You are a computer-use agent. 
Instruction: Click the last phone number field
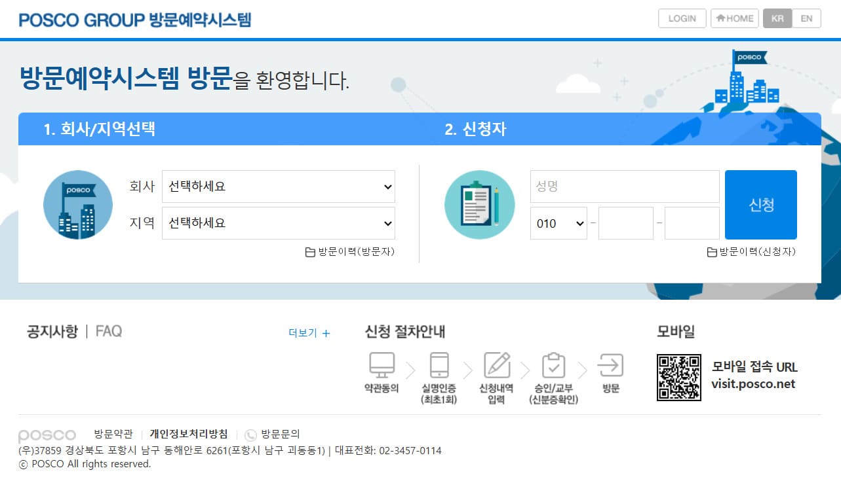(x=692, y=223)
